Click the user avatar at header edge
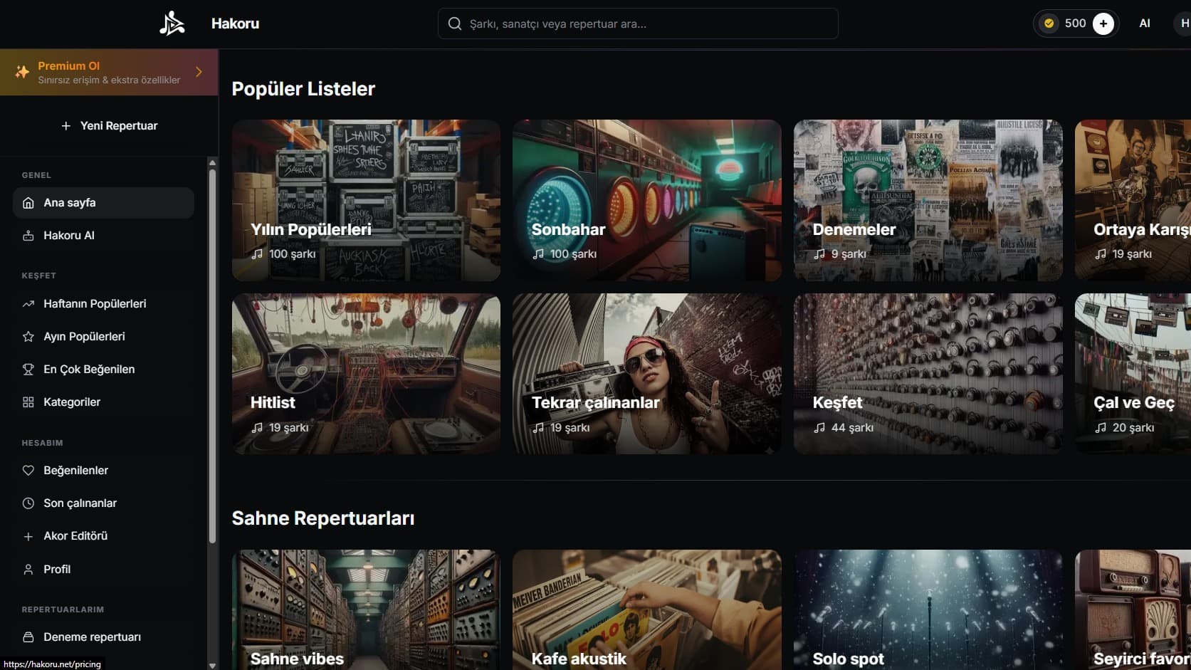Viewport: 1191px width, 670px height. coord(1183,23)
